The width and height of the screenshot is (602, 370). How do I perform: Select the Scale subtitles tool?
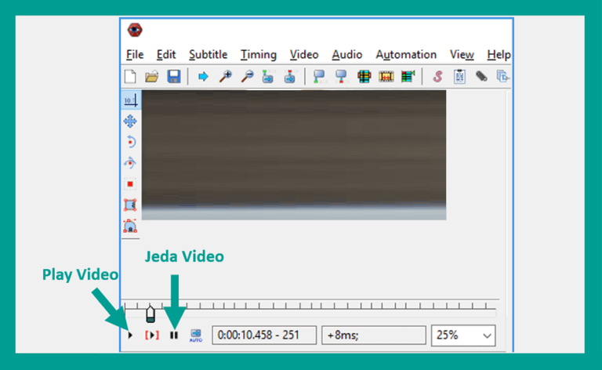point(131,184)
